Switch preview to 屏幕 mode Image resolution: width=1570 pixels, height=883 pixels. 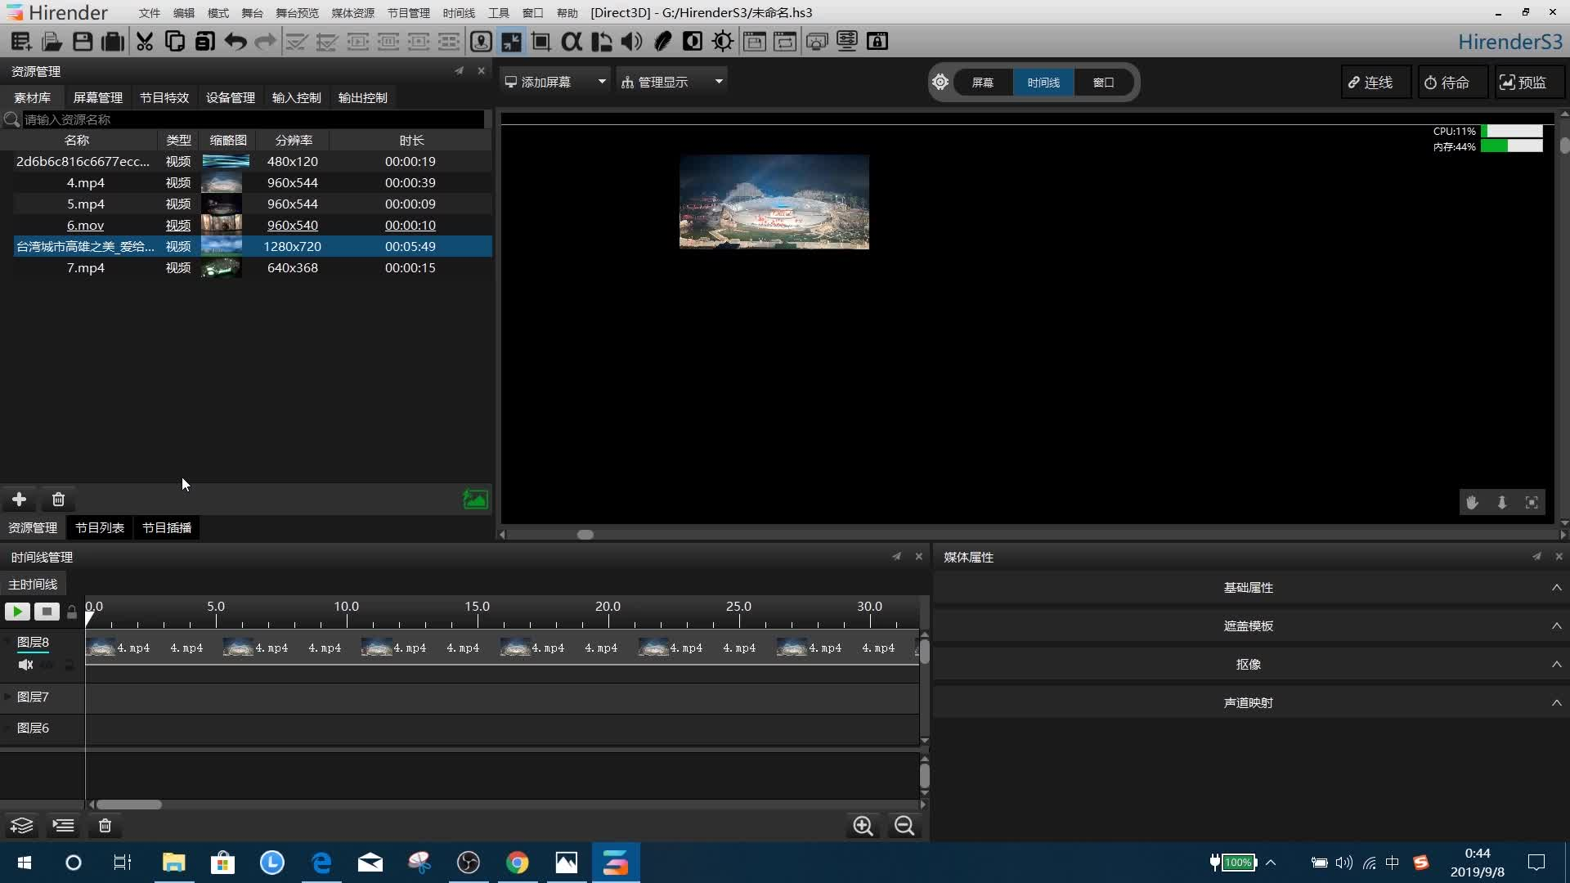(983, 83)
